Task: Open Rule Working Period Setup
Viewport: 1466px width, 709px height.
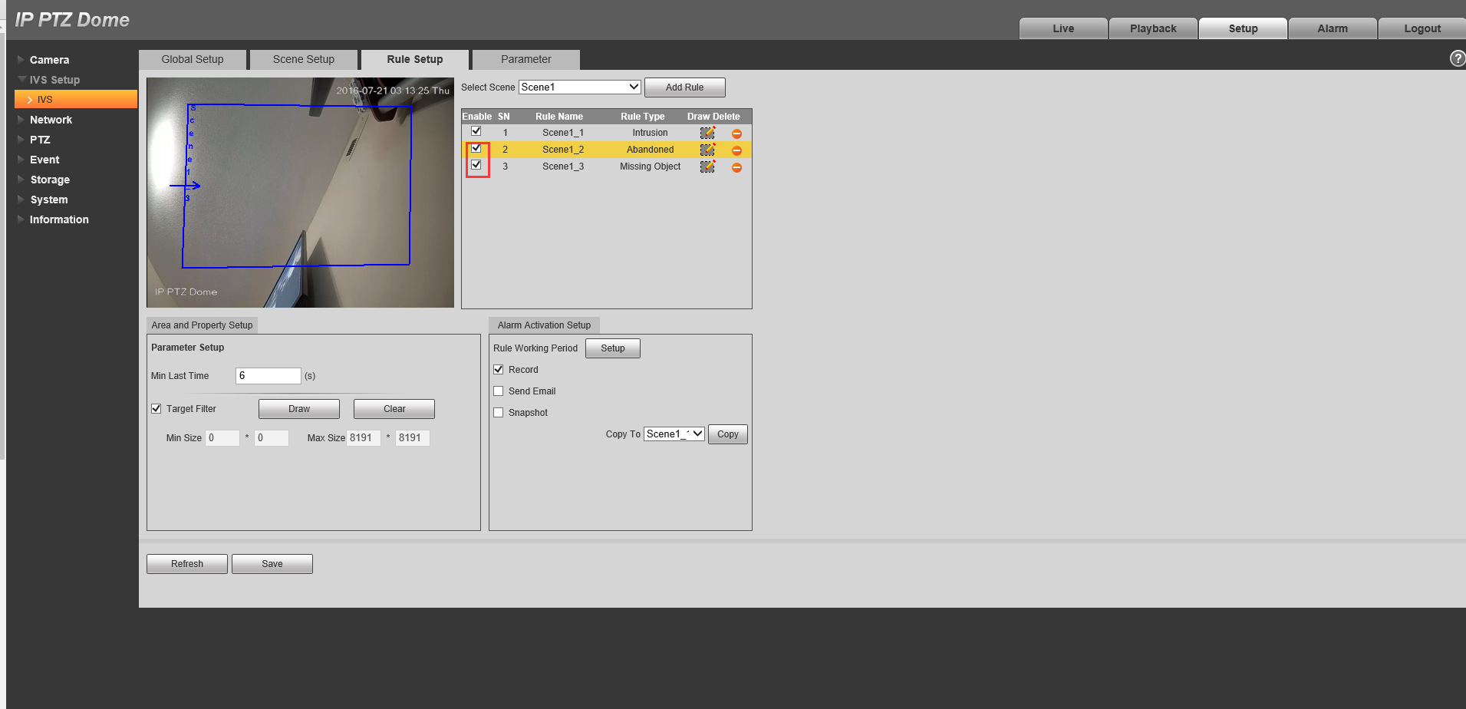Action: point(613,348)
